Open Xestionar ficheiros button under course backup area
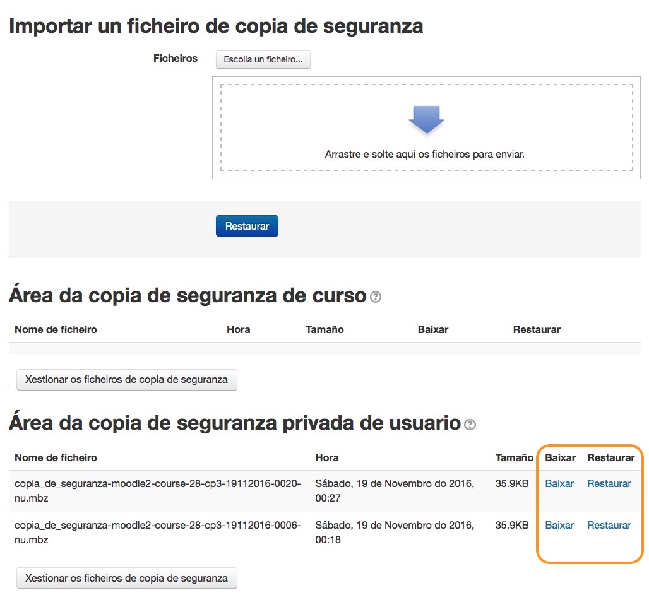 coord(126,380)
